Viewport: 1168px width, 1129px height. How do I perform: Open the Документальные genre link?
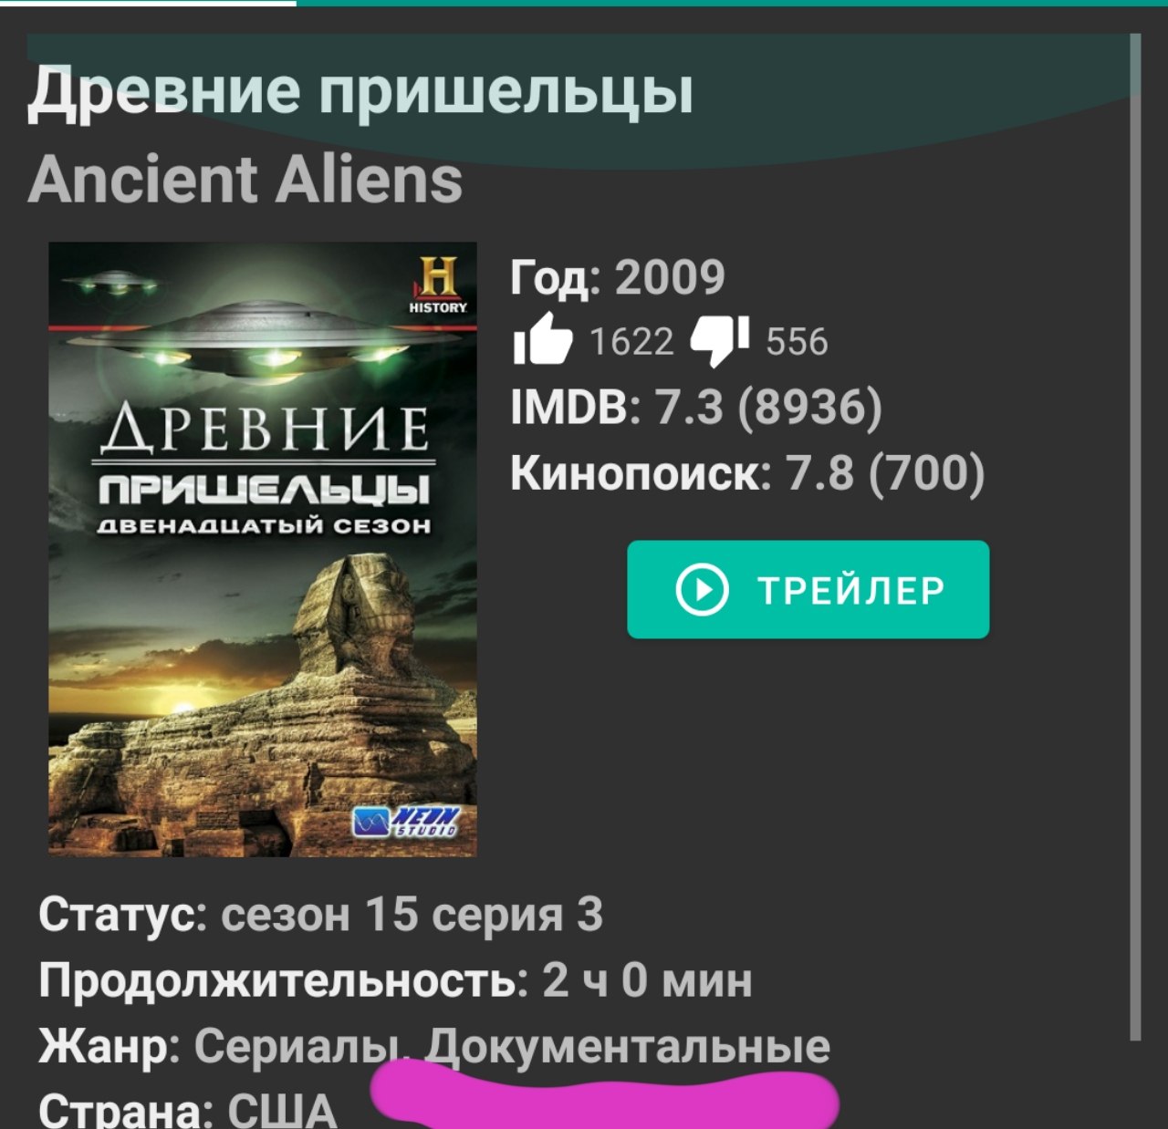[x=629, y=1046]
